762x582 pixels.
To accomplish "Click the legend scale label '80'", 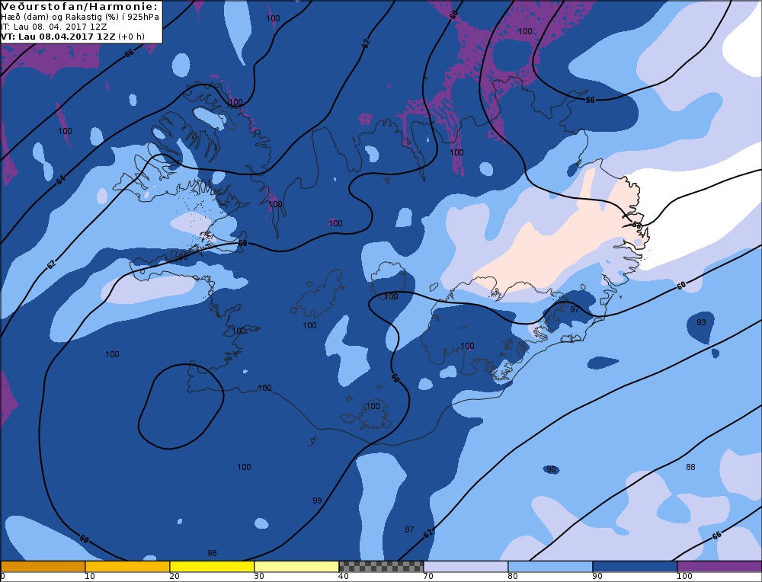I will [x=513, y=576].
